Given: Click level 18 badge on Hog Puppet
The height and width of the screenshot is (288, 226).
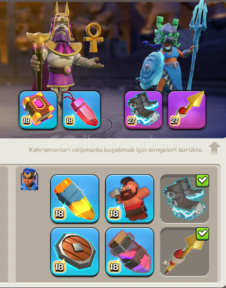Looking at the screenshot, I should pyautogui.click(x=114, y=214).
